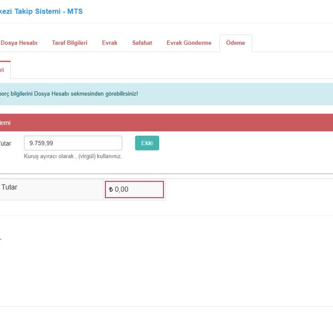Image resolution: width=333 pixels, height=333 pixels.
Task: Open the Evrak Gönderme tab
Action: click(189, 43)
